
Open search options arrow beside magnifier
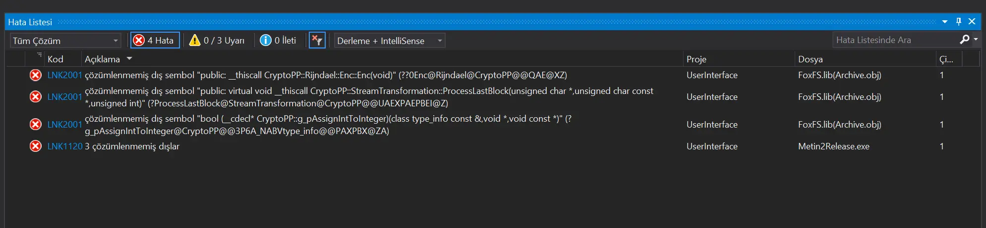(976, 40)
